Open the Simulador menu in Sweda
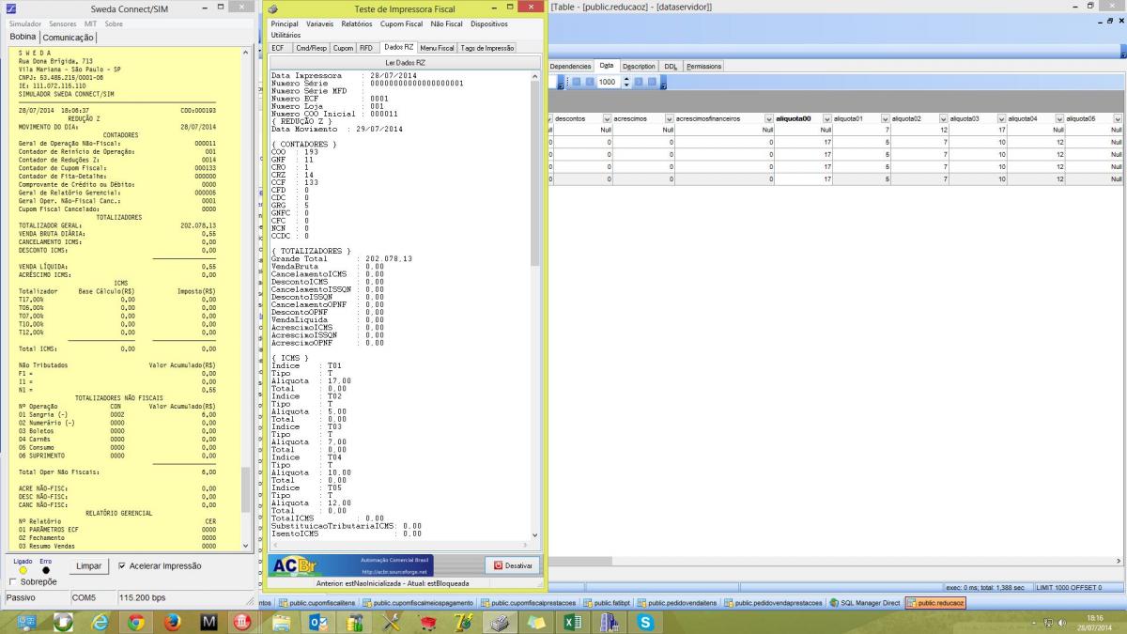This screenshot has width=1127, height=634. tap(24, 23)
